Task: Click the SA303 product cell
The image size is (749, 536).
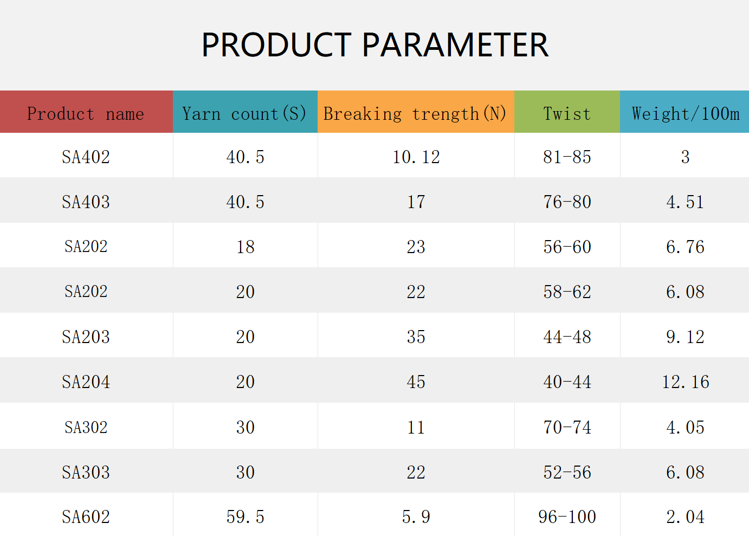Action: coord(86,472)
